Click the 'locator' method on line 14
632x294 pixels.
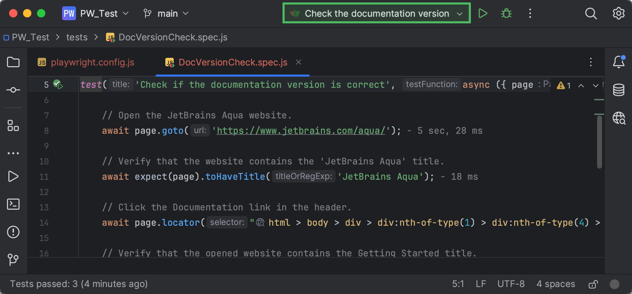click(x=181, y=223)
